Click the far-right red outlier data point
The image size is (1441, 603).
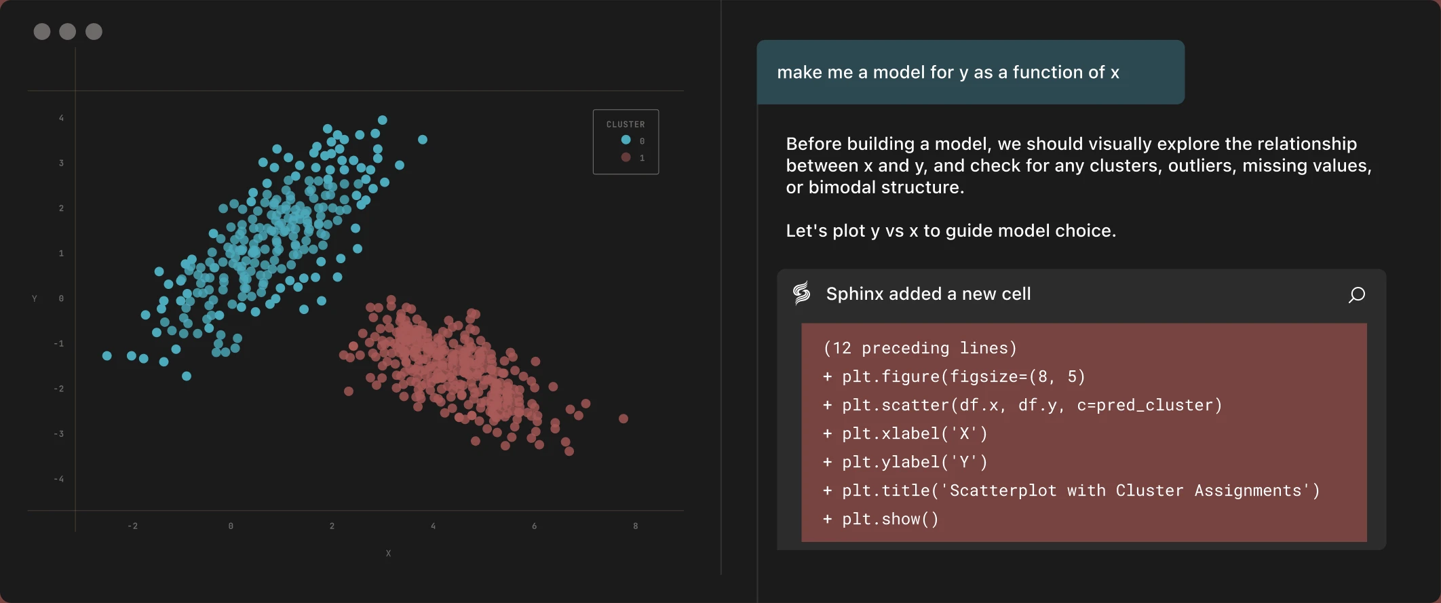623,419
